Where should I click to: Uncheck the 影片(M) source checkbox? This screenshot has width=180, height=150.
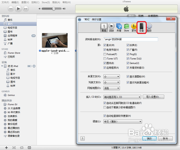(x=105, y=45)
